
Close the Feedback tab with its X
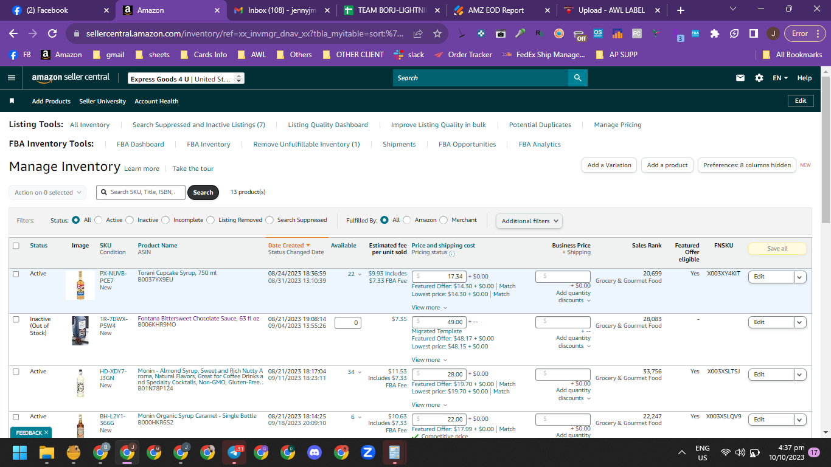(x=46, y=432)
